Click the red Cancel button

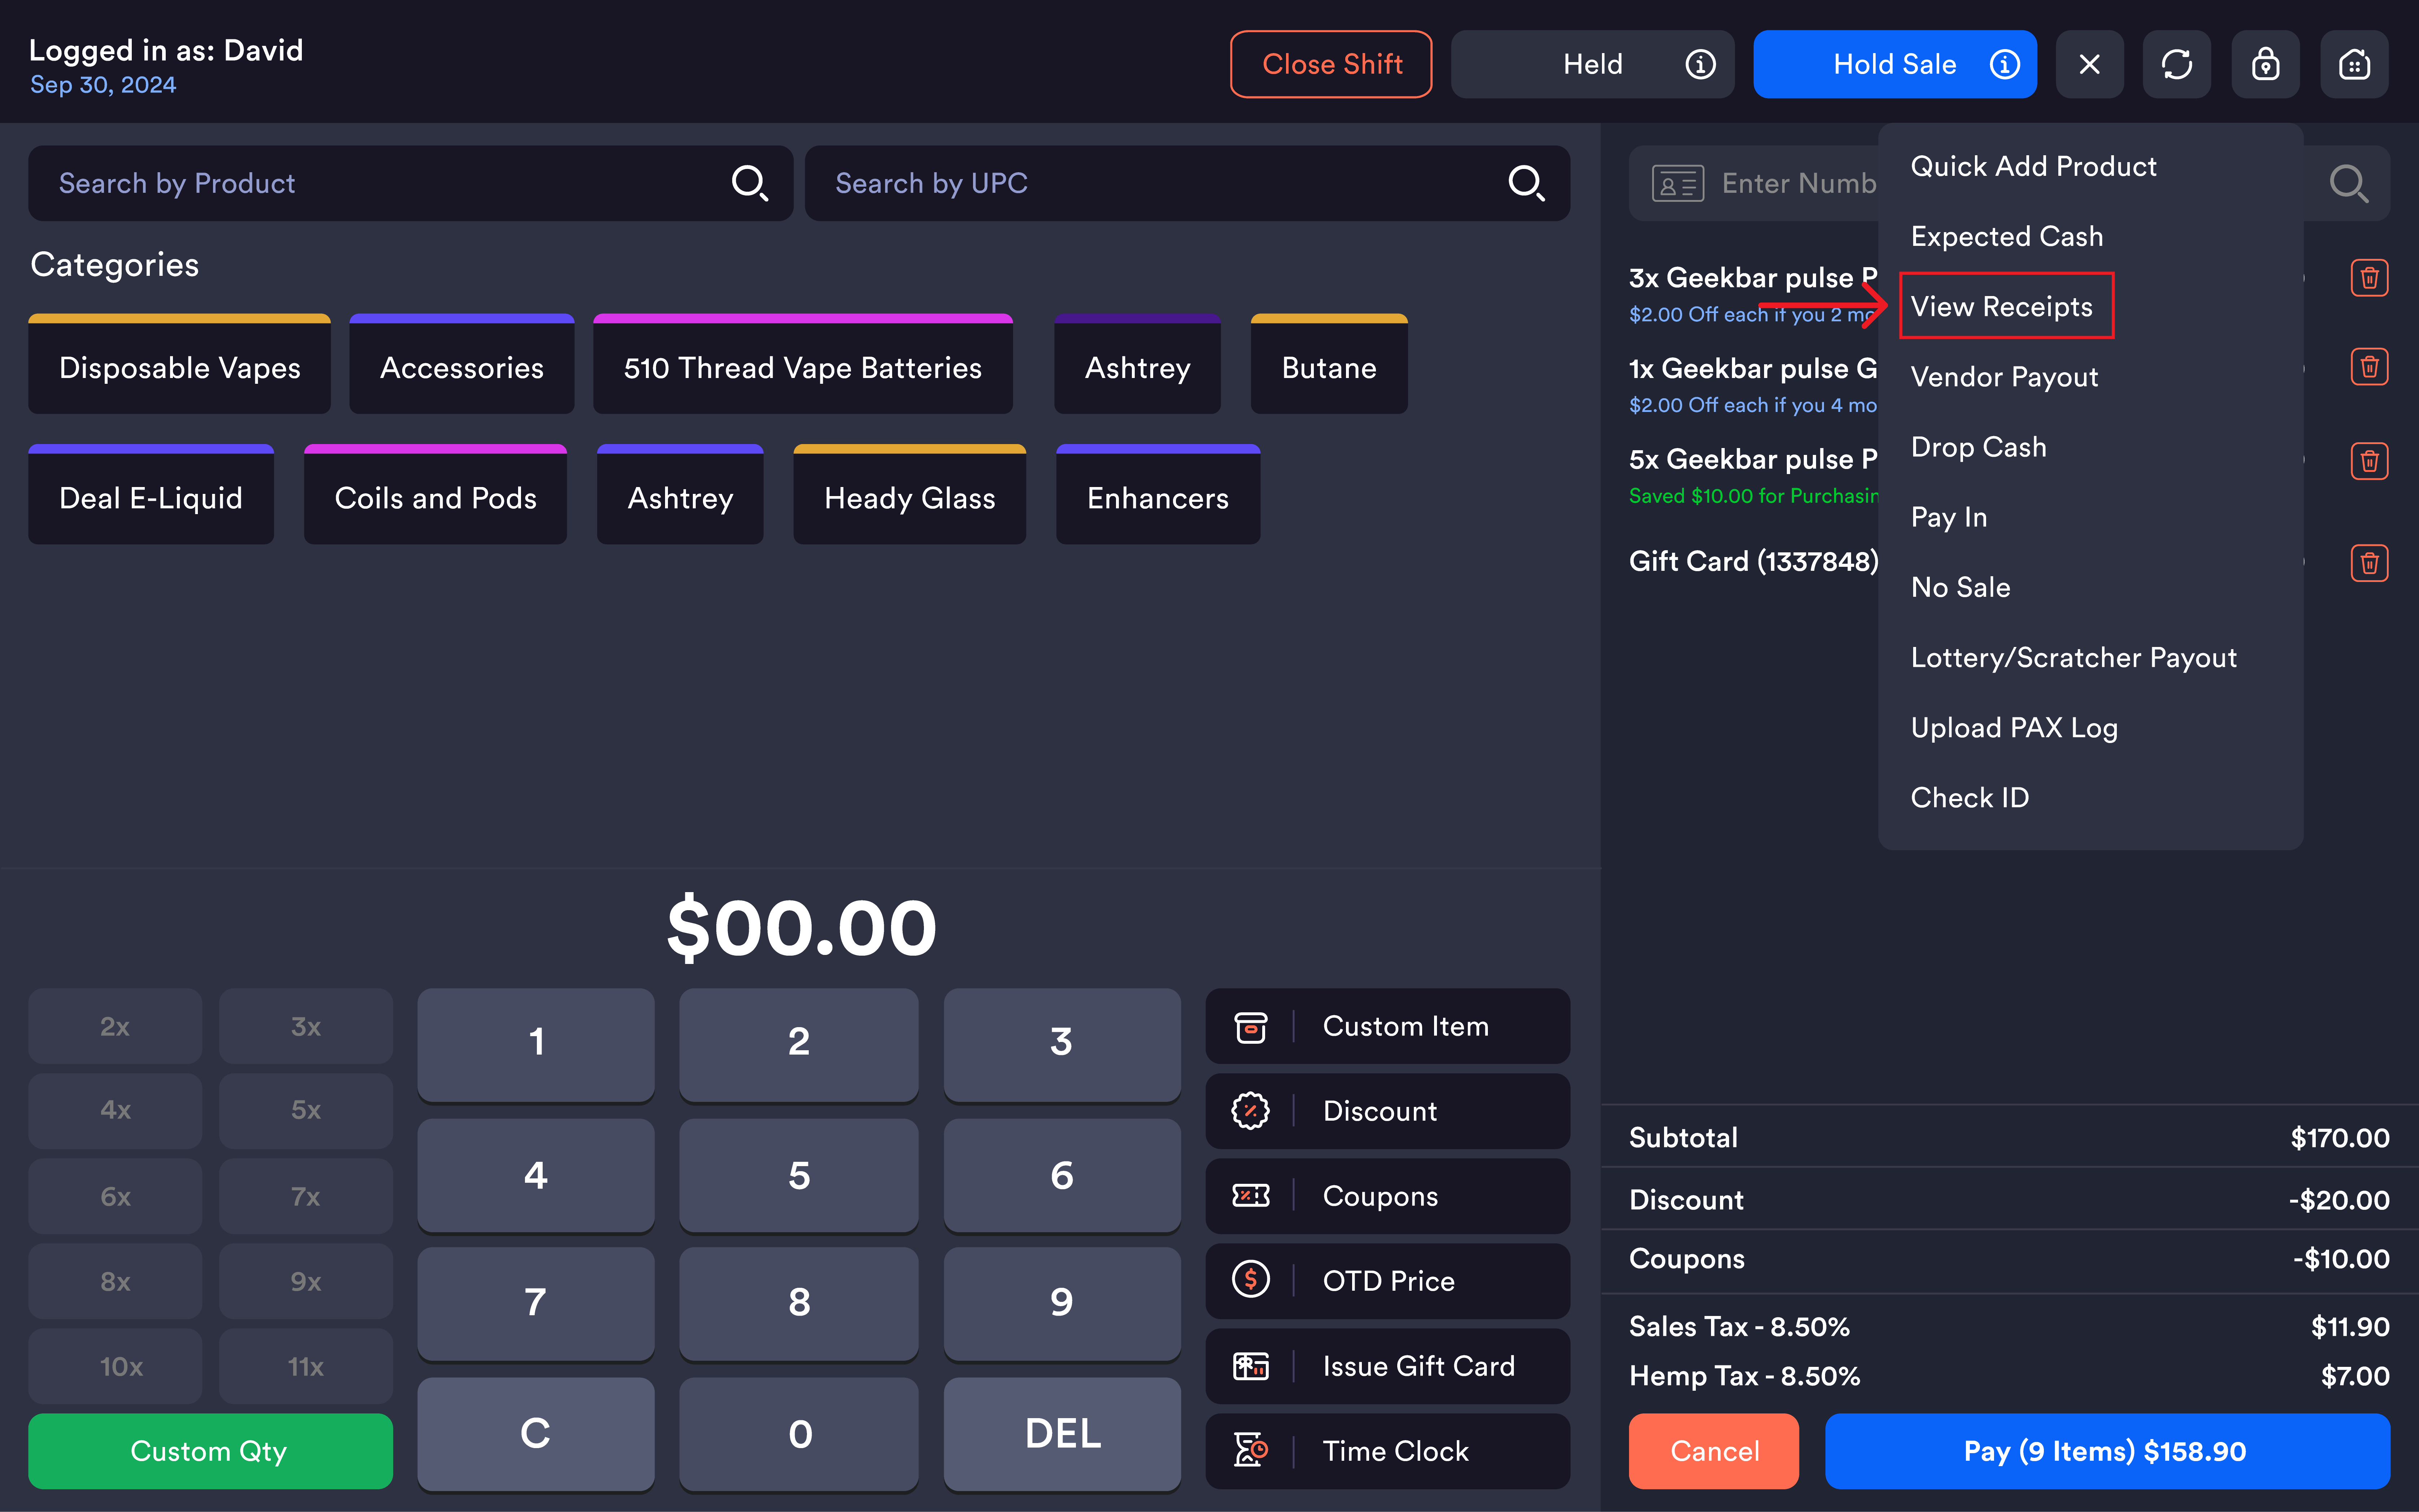(x=1713, y=1451)
